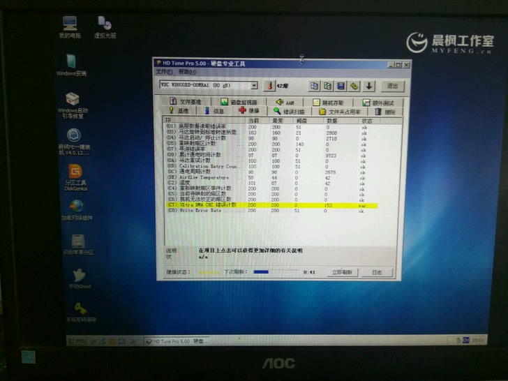Switch to the 删除 tab
This screenshot has width=508, height=381.
[385, 112]
